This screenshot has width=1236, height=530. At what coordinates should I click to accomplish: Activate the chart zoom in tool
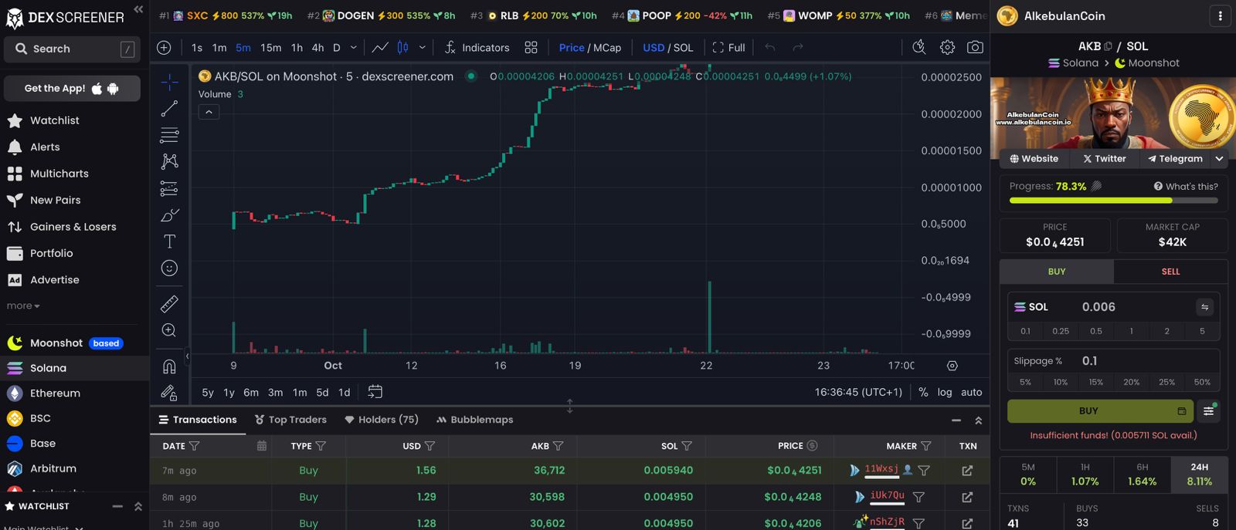169,330
